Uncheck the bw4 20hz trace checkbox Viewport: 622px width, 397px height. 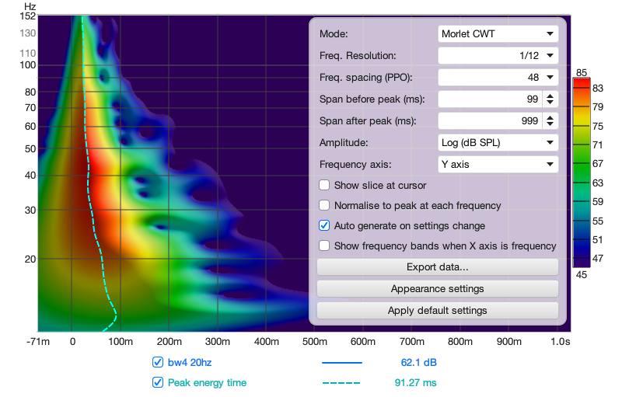pyautogui.click(x=158, y=362)
